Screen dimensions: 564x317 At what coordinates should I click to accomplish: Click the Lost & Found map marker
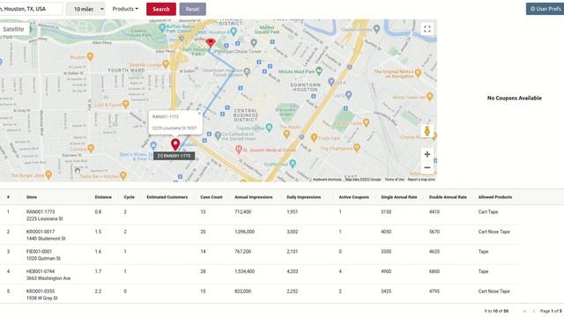(125, 104)
